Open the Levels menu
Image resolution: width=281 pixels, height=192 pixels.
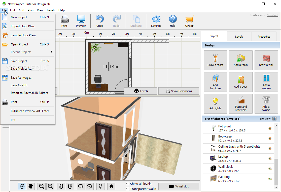coord(51,10)
